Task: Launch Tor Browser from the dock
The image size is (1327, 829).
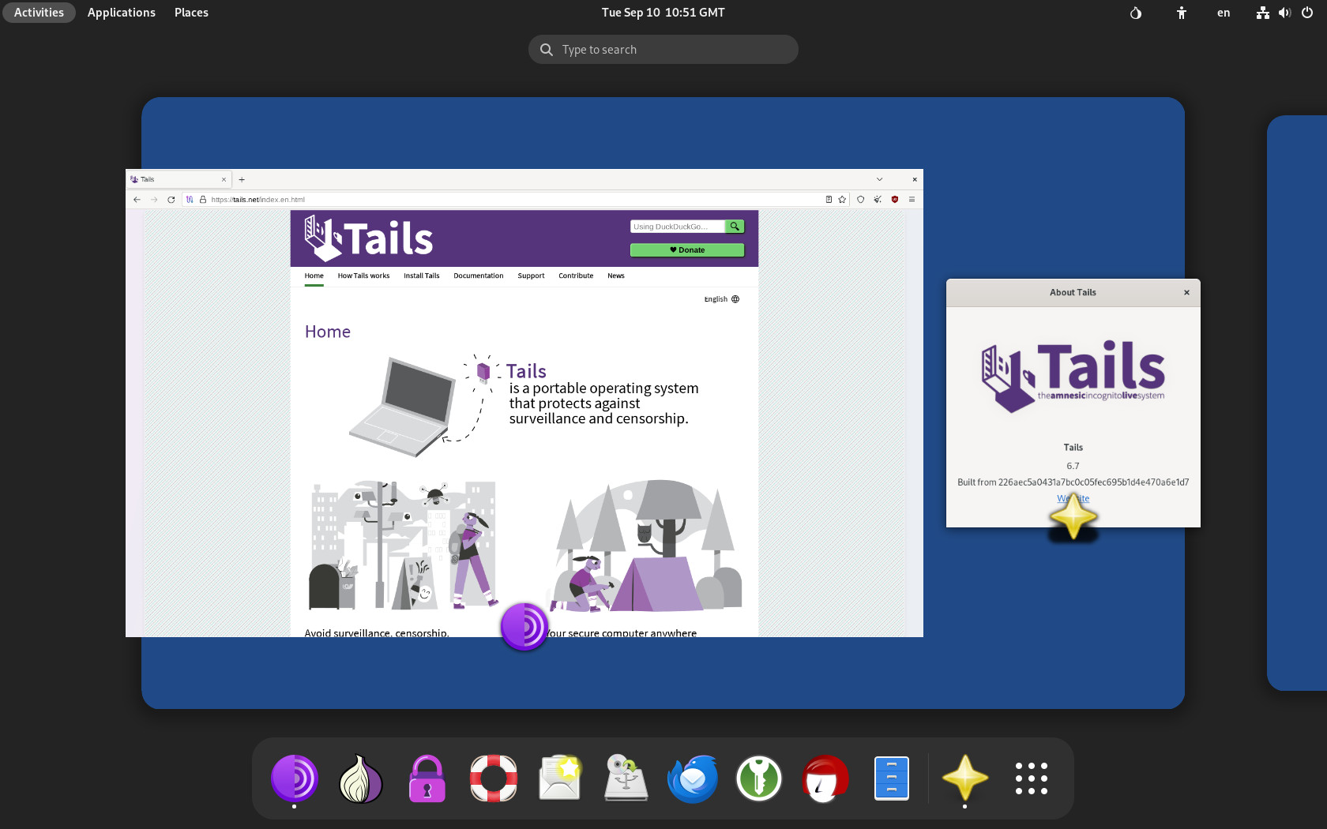Action: tap(295, 778)
